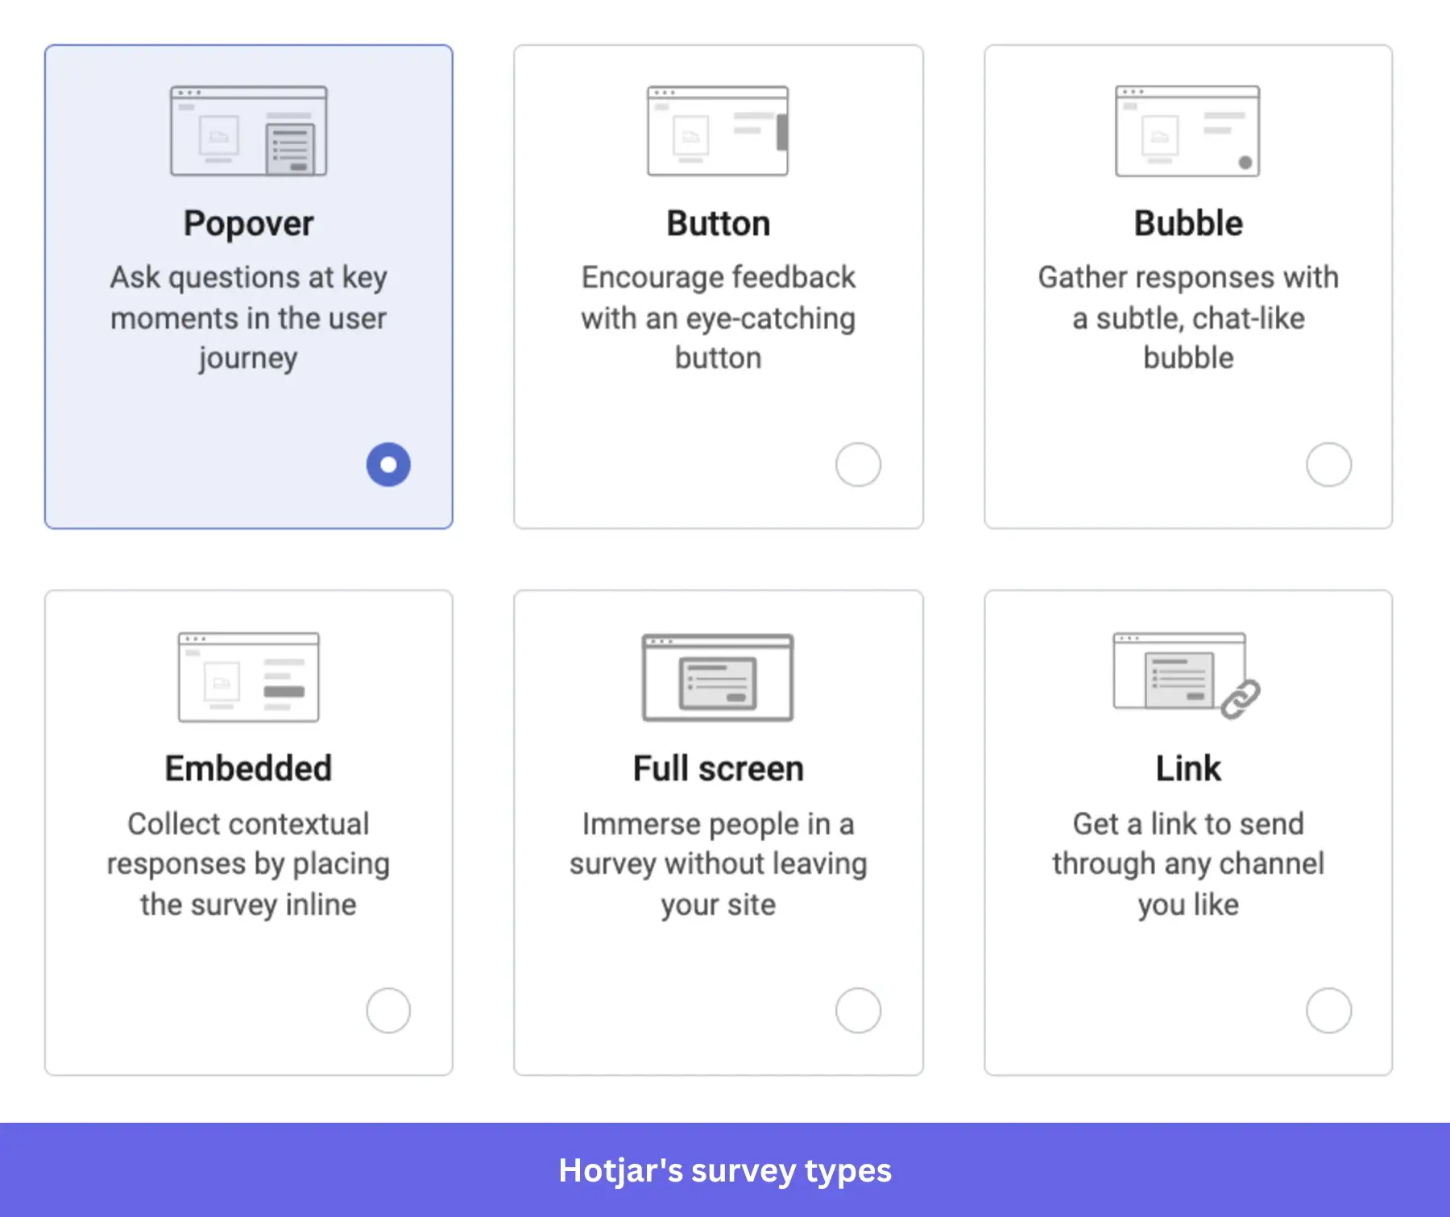The height and width of the screenshot is (1217, 1450).
Task: Click the Bubble survey type illustration
Action: 1187,129
